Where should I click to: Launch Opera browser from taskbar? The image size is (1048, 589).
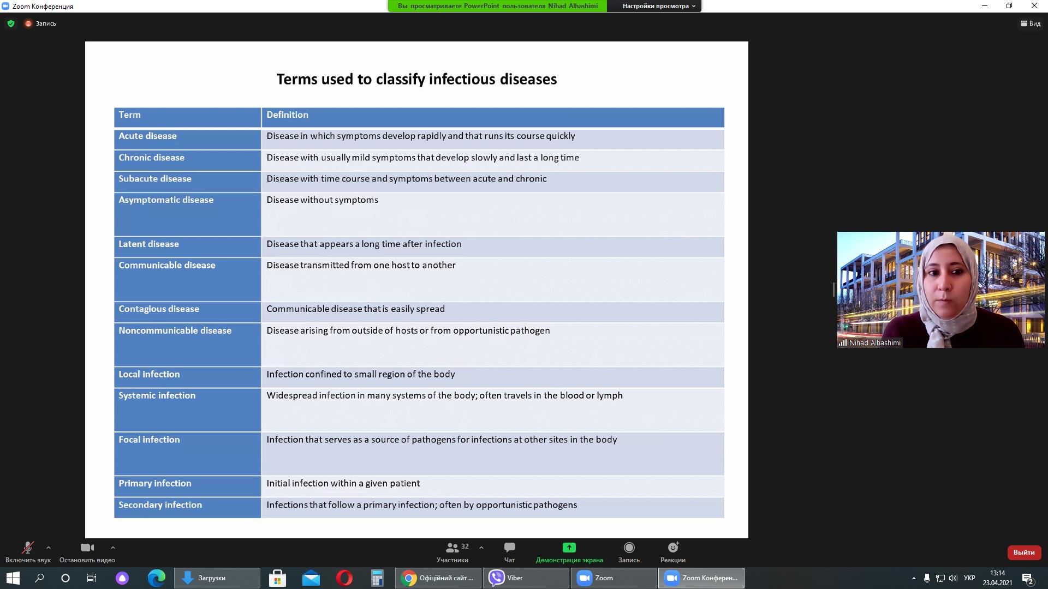344,578
